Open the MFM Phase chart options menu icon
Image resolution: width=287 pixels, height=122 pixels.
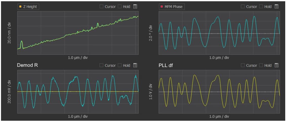point(277,7)
